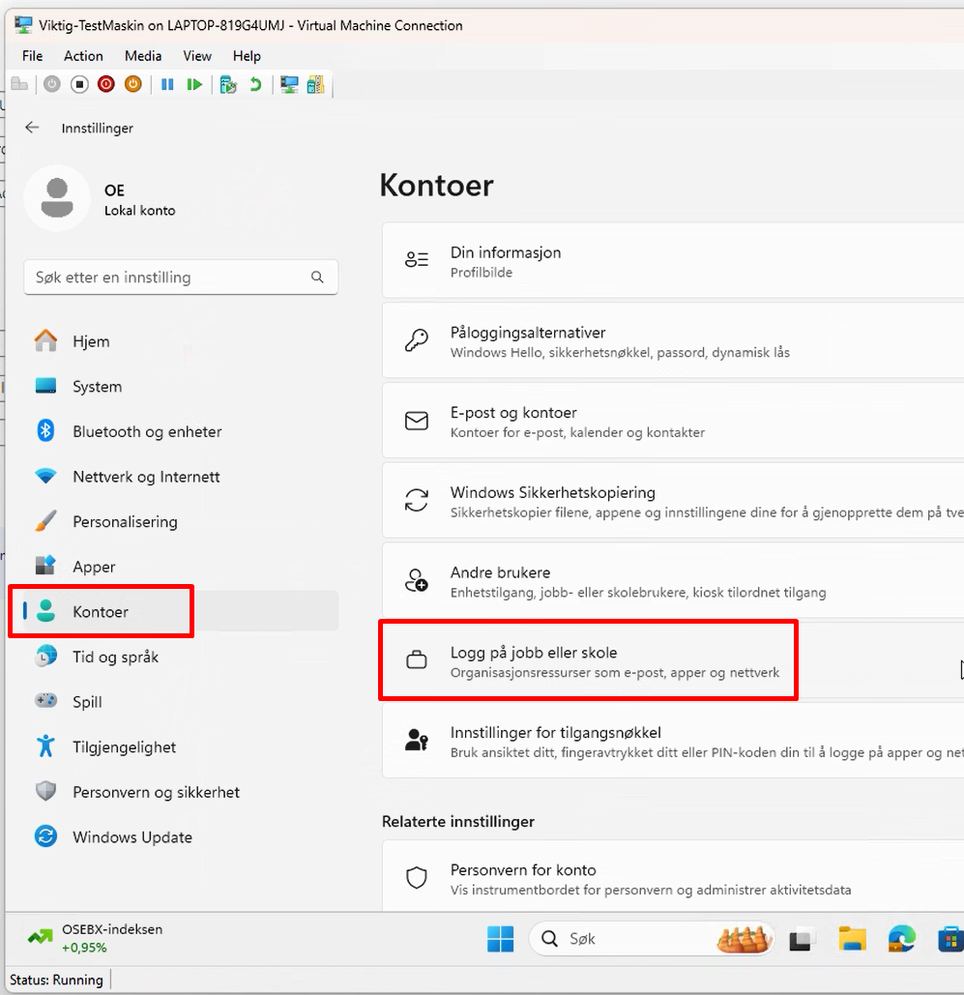This screenshot has height=995, width=964.
Task: Open Nettverk og Internett settings
Action: (181, 477)
